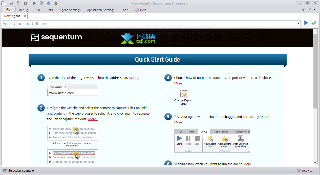320x175 pixels.
Task: Follow the More link in step 4
Action: coord(179,83)
